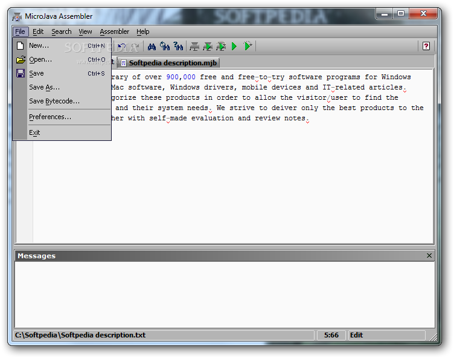Click the number 900,000 in the editor
Screen dimensions: 454x358
(181, 77)
